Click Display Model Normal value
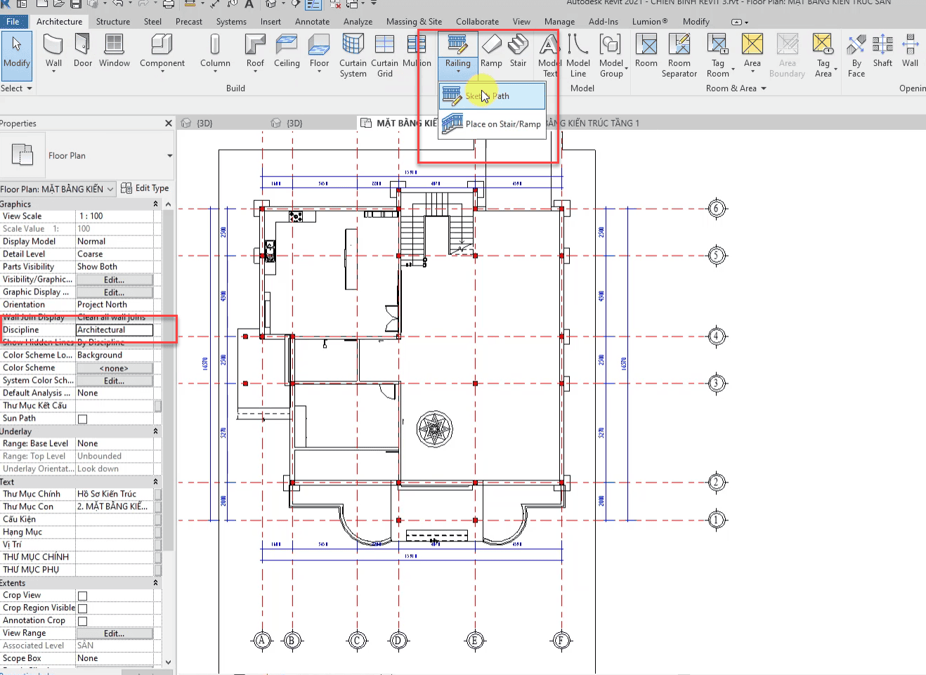Screen dimensions: 926x675 [115, 242]
